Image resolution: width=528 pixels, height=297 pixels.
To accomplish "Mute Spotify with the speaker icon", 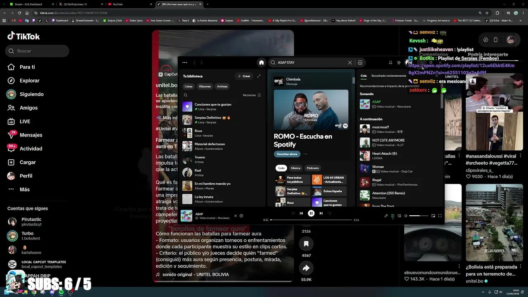I will (x=405, y=216).
